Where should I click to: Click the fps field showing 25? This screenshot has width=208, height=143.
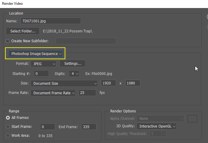(87, 93)
